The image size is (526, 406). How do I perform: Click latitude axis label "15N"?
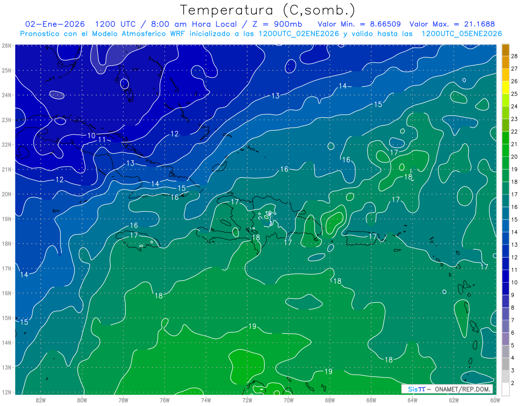tap(6, 318)
